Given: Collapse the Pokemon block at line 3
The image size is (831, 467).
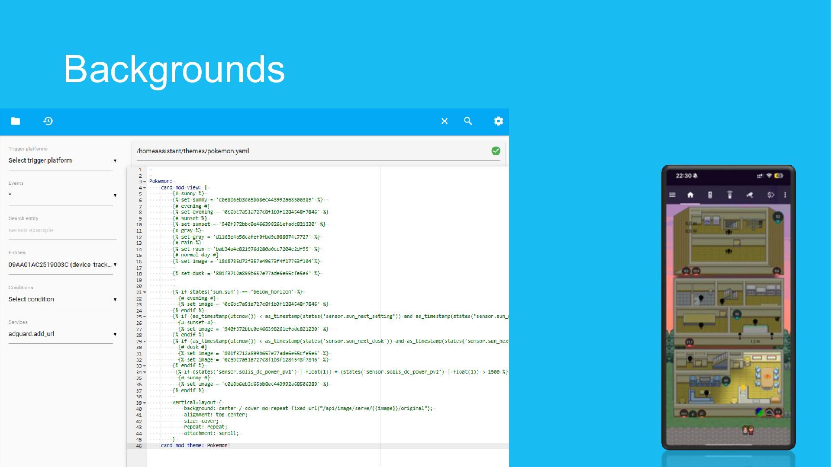Looking at the screenshot, I should point(145,182).
